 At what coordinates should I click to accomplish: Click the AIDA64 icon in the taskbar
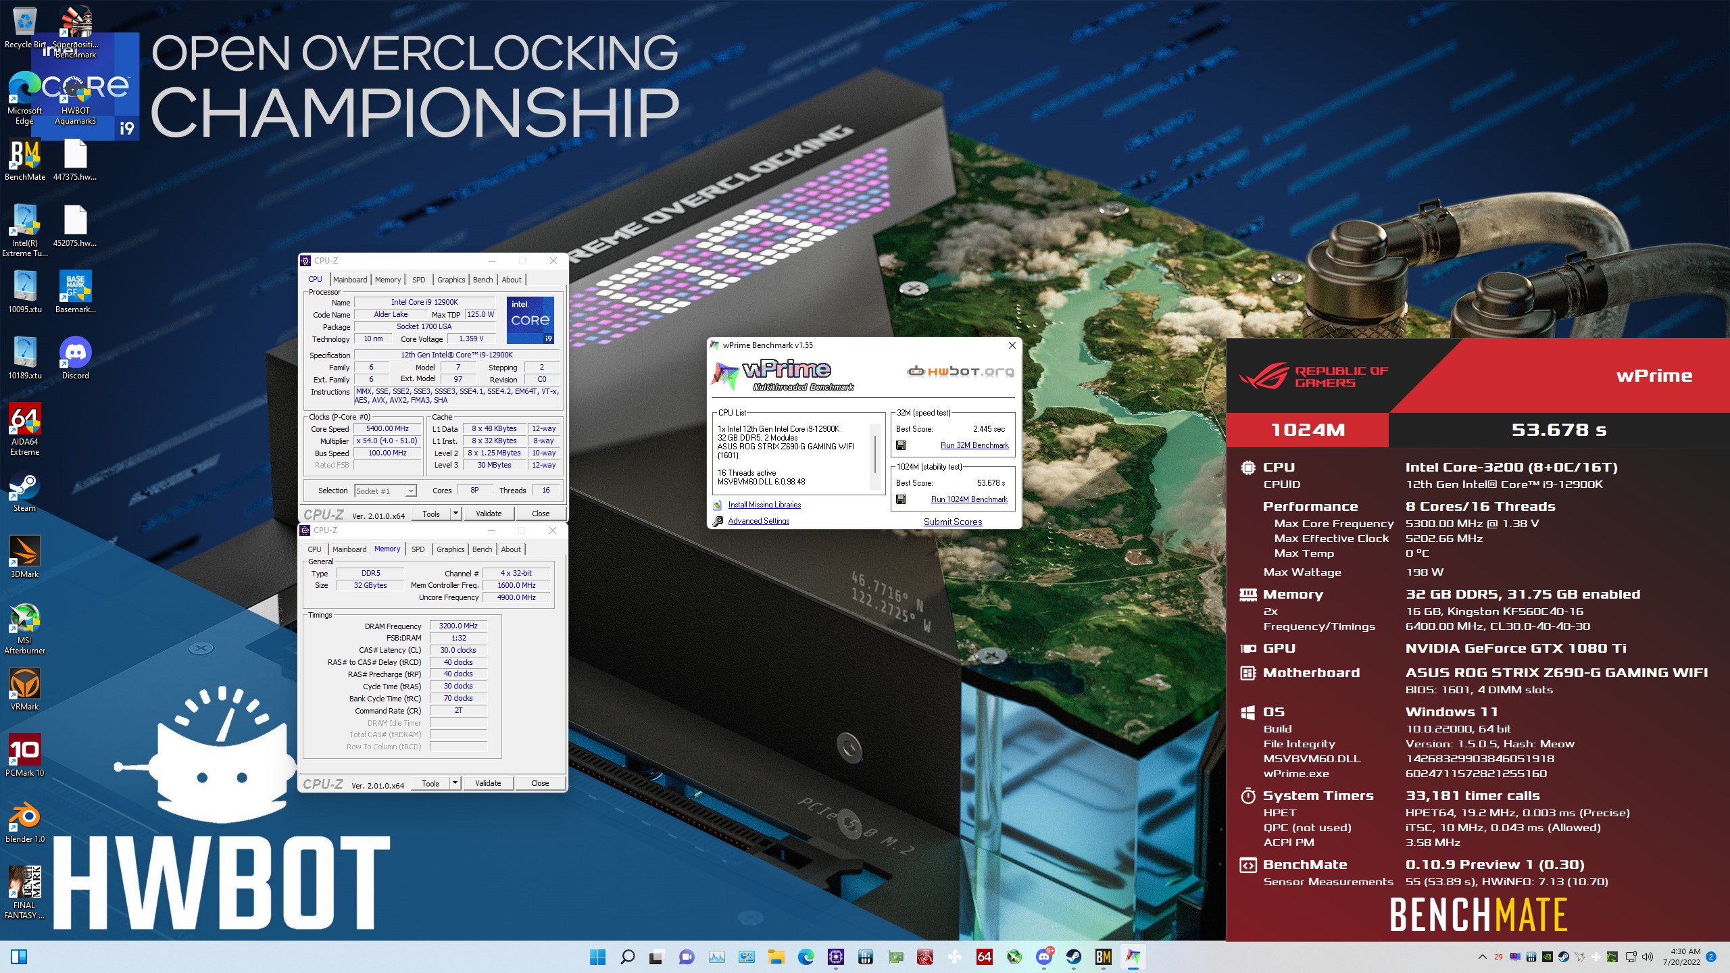[x=985, y=957]
